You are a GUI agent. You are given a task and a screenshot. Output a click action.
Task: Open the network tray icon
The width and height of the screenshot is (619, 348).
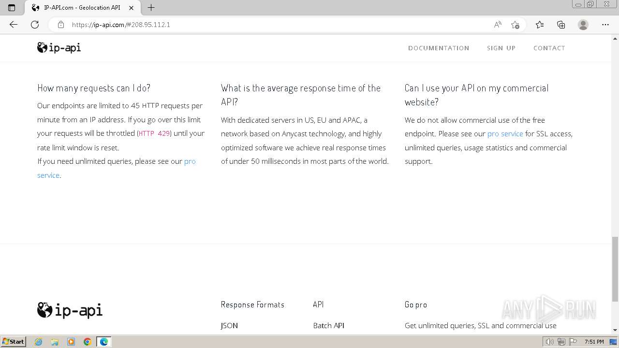coord(561,342)
